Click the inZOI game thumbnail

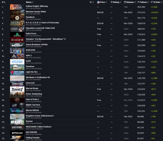[x=17, y=62]
